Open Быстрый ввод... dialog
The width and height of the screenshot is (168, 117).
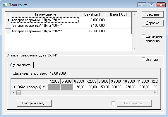click(34, 103)
